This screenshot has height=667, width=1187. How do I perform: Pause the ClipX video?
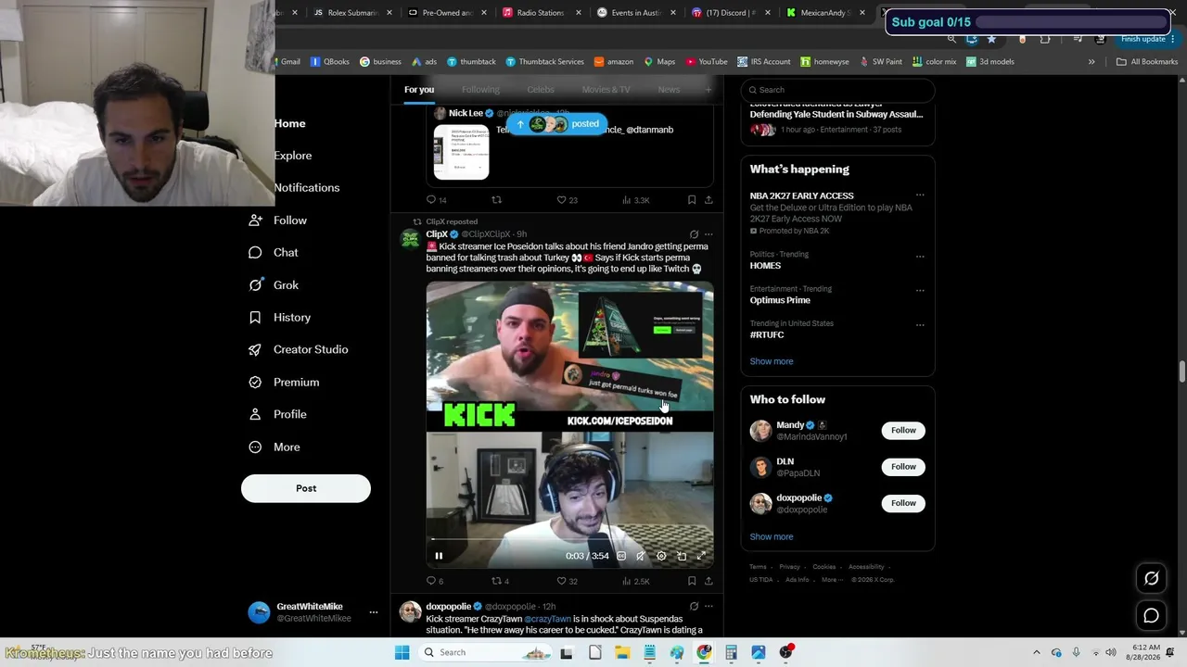tap(439, 556)
